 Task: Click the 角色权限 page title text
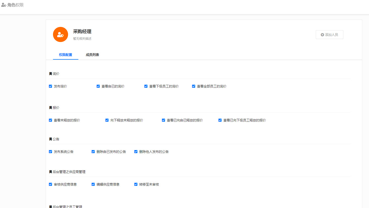click(x=15, y=5)
